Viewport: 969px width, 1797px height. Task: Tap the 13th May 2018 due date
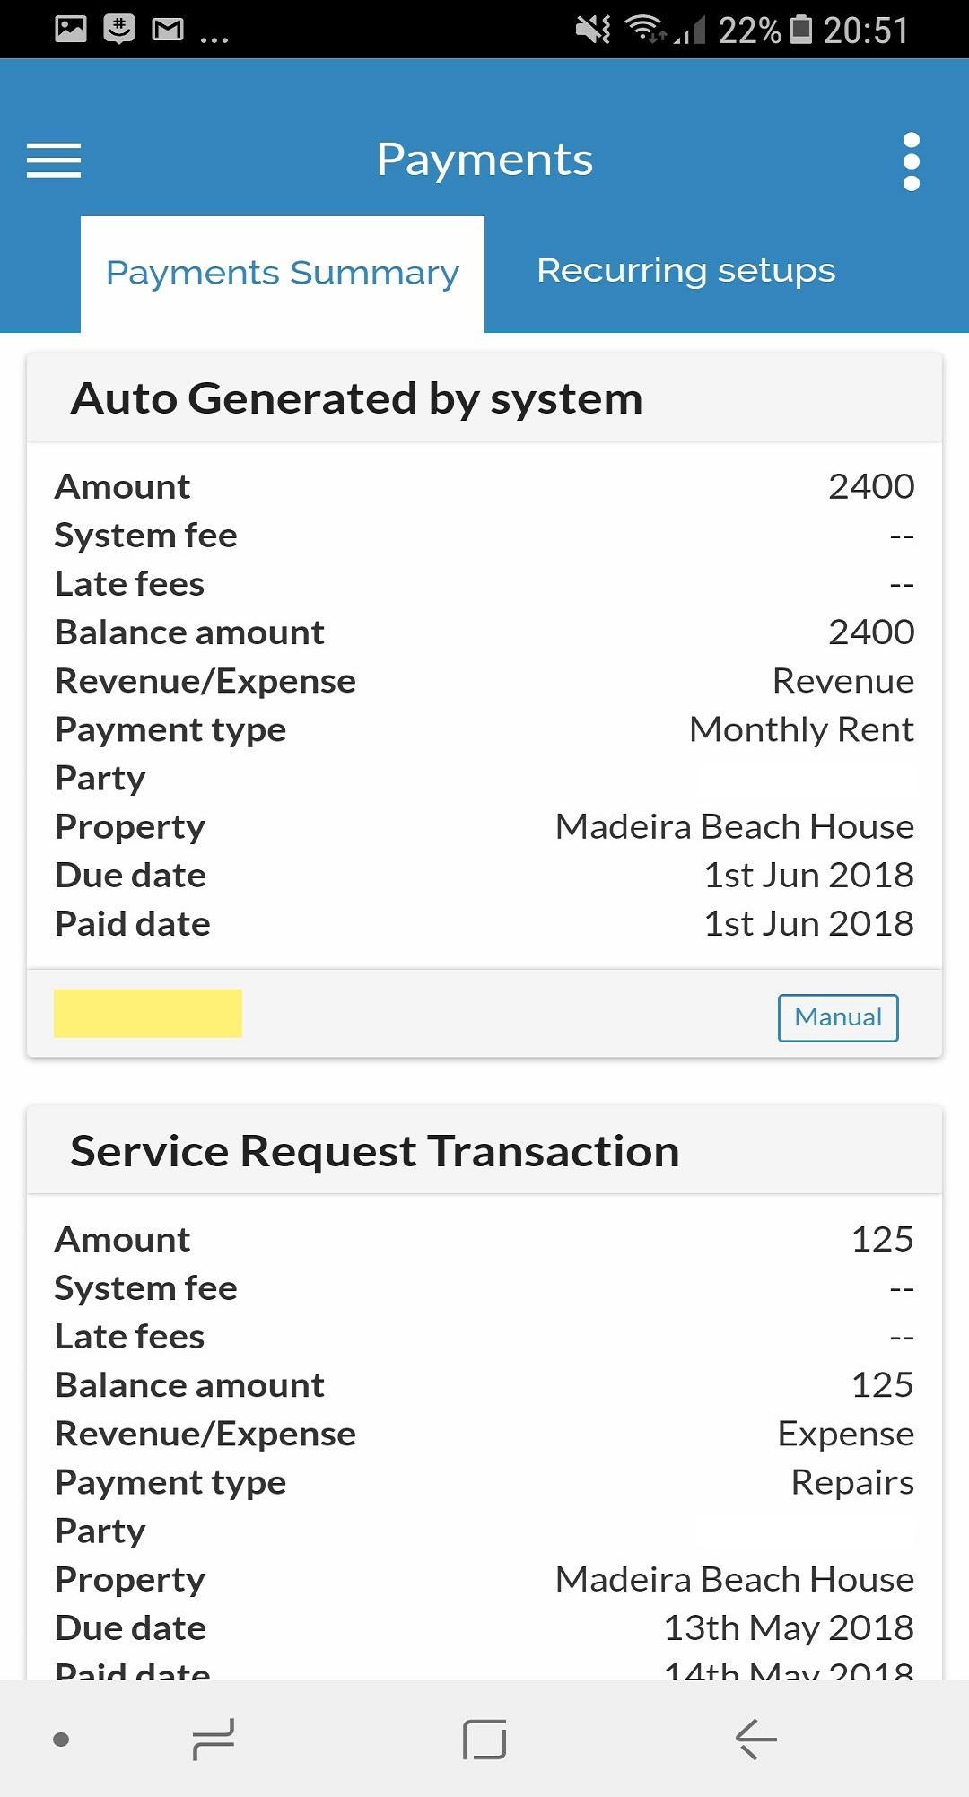tap(789, 1627)
